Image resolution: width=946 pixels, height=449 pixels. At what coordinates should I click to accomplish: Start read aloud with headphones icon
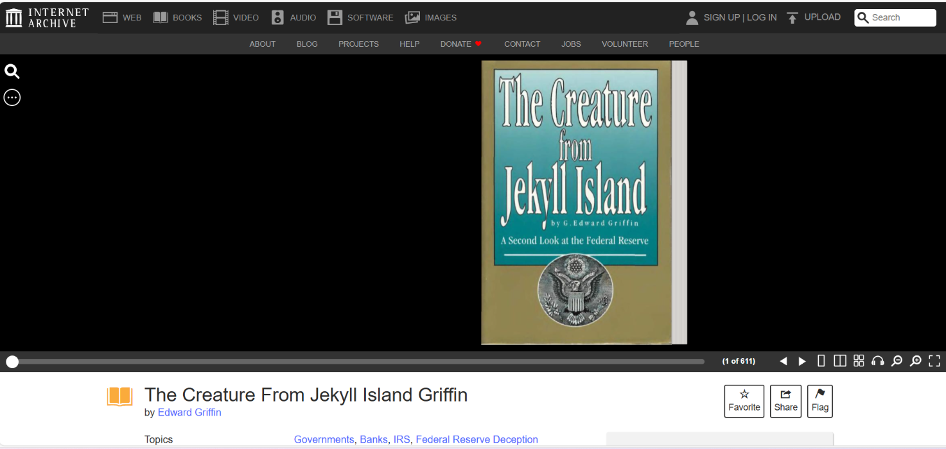pos(878,361)
